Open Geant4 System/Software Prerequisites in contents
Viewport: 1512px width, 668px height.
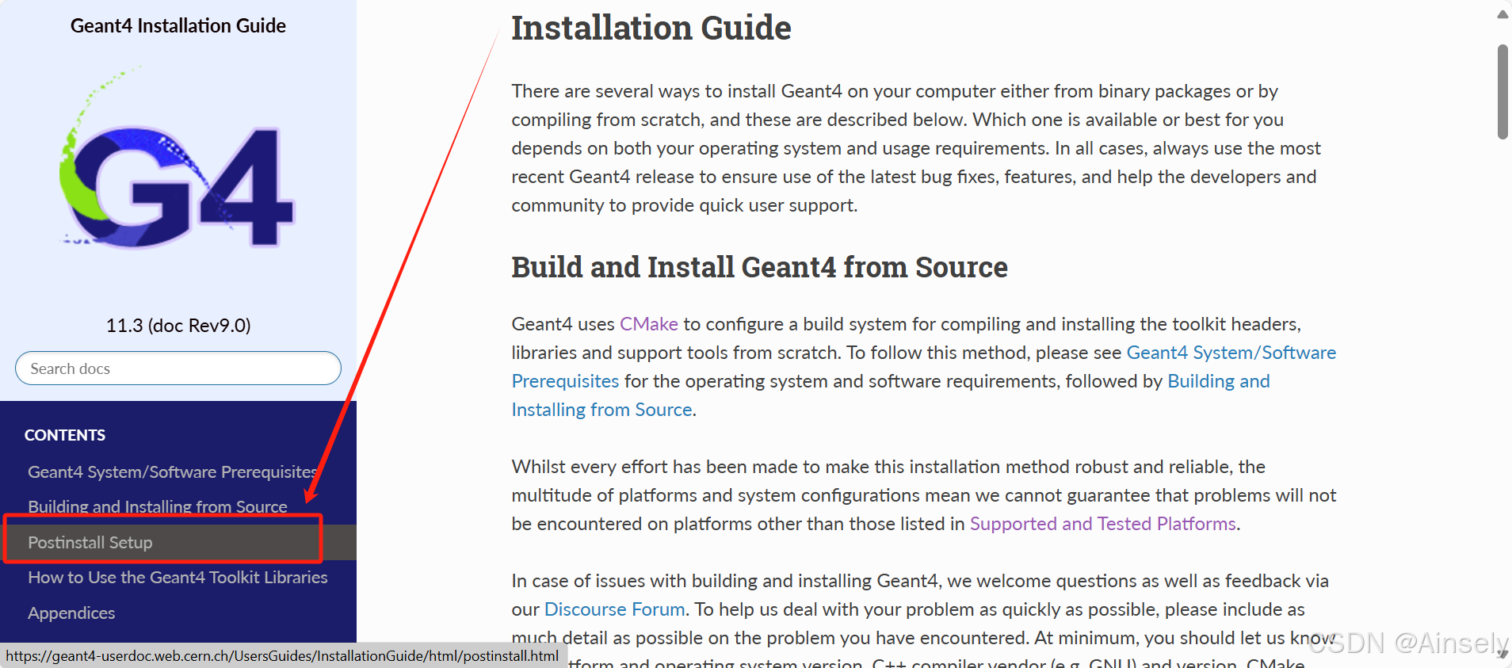pyautogui.click(x=172, y=472)
